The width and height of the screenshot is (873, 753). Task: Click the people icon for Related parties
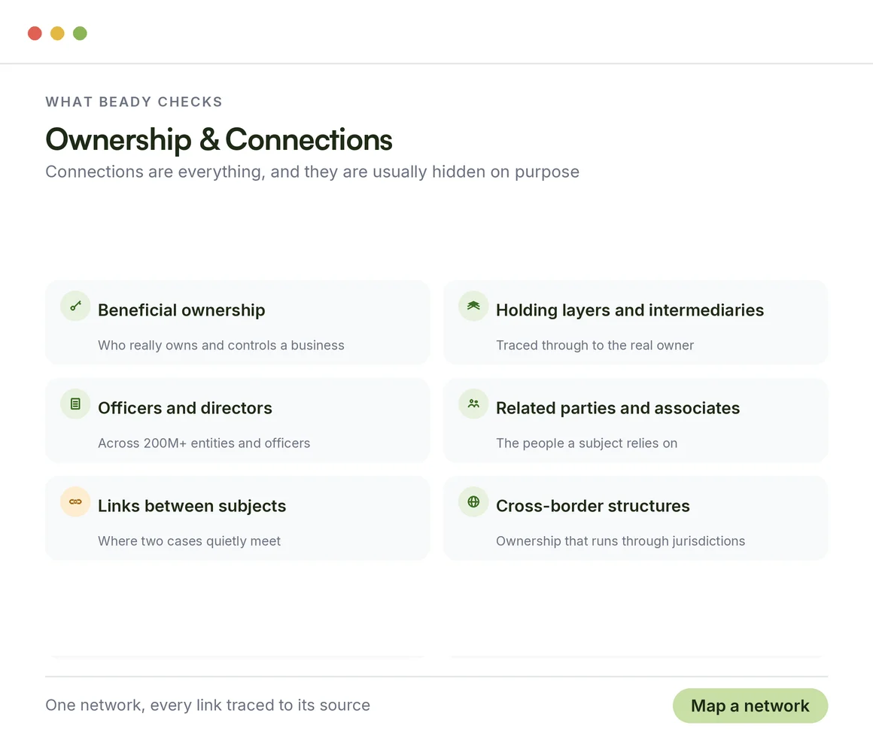tap(473, 404)
